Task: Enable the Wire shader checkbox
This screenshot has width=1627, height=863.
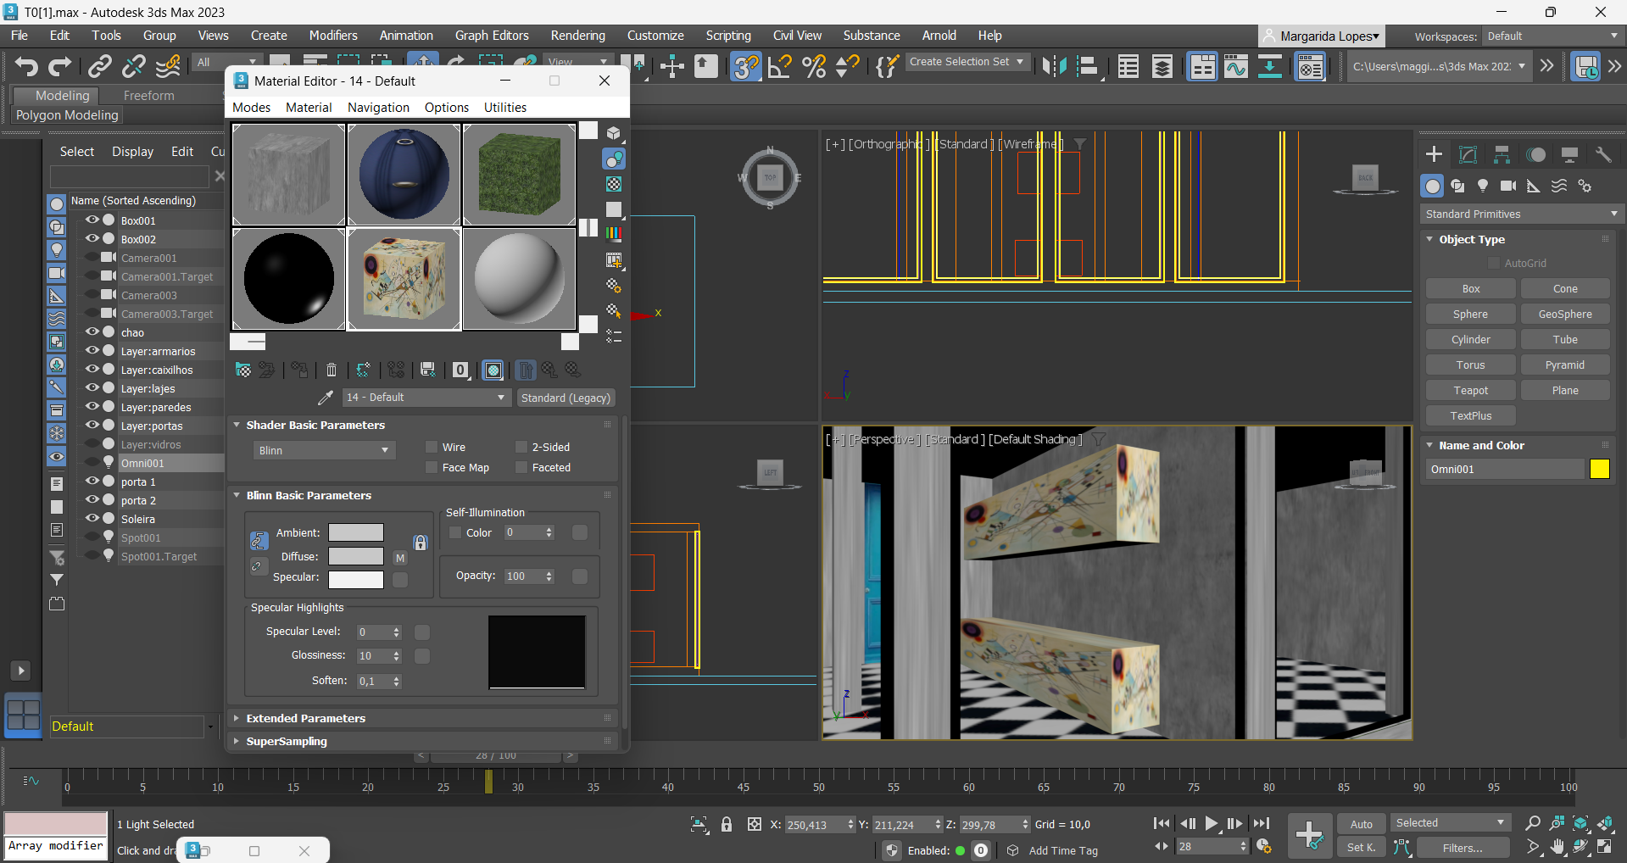Action: coord(432,447)
